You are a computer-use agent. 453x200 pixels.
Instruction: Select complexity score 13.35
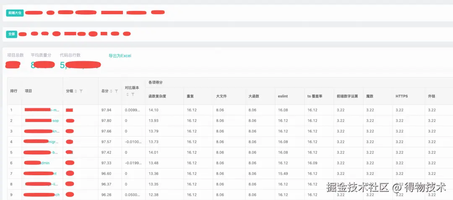pyautogui.click(x=154, y=184)
